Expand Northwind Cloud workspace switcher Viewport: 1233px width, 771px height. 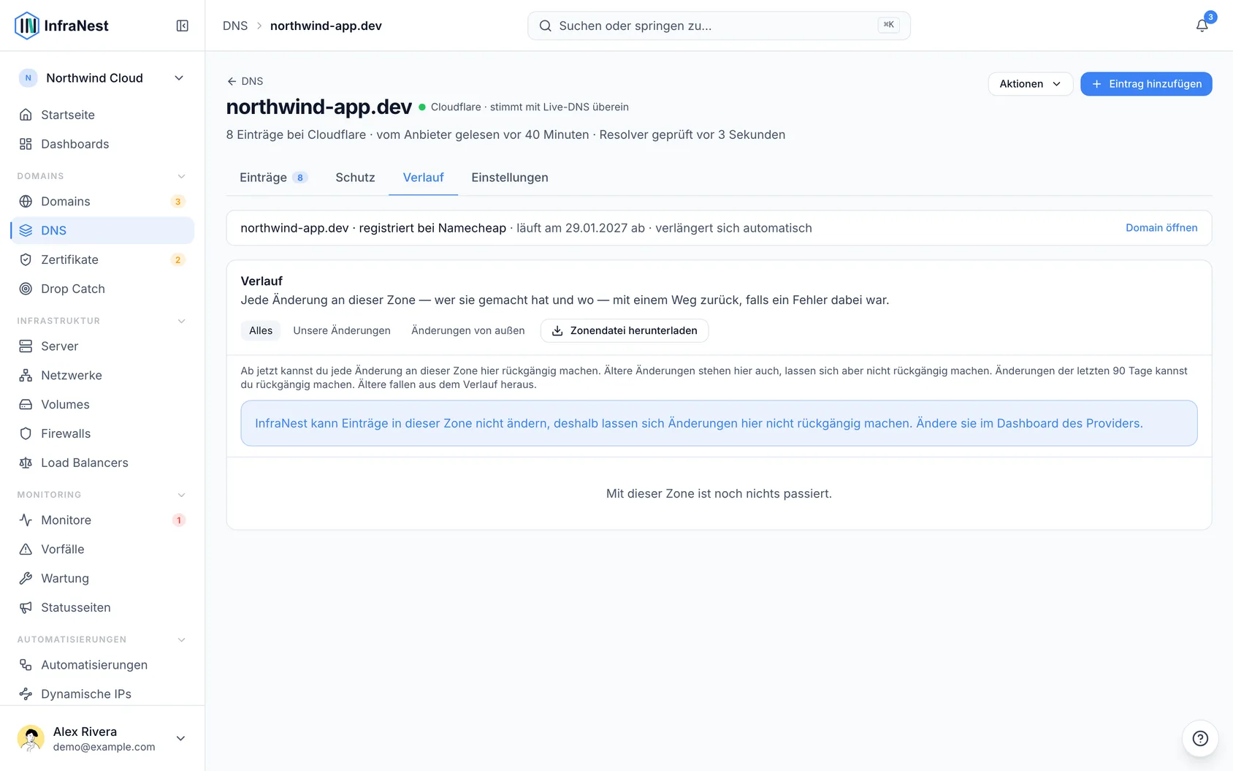[102, 78]
